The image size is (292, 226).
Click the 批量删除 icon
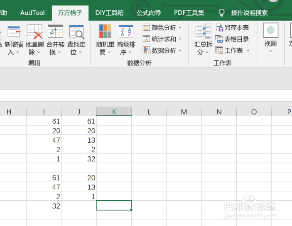(x=34, y=32)
